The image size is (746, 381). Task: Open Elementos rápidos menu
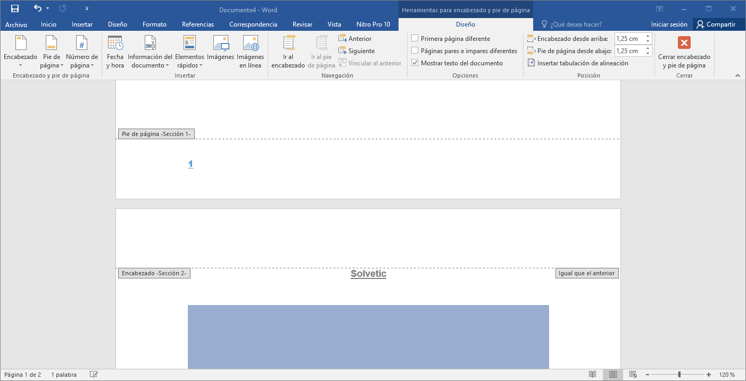coord(189,52)
